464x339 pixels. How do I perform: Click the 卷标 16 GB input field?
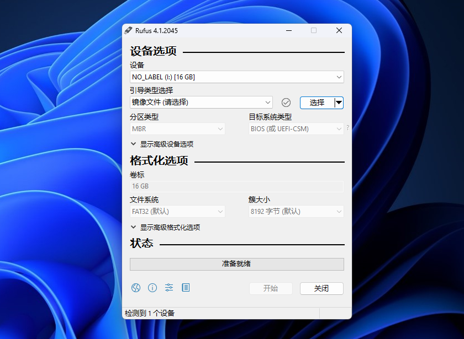click(x=237, y=186)
